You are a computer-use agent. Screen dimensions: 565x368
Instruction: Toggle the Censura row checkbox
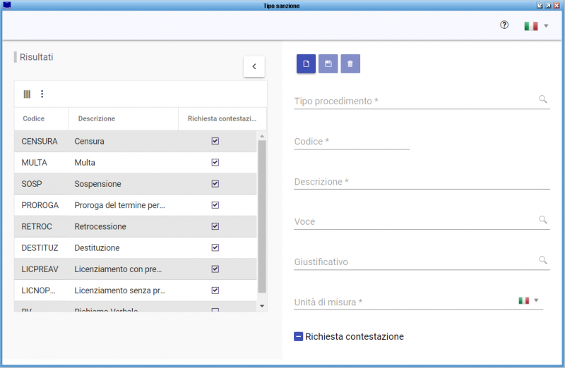click(x=215, y=141)
